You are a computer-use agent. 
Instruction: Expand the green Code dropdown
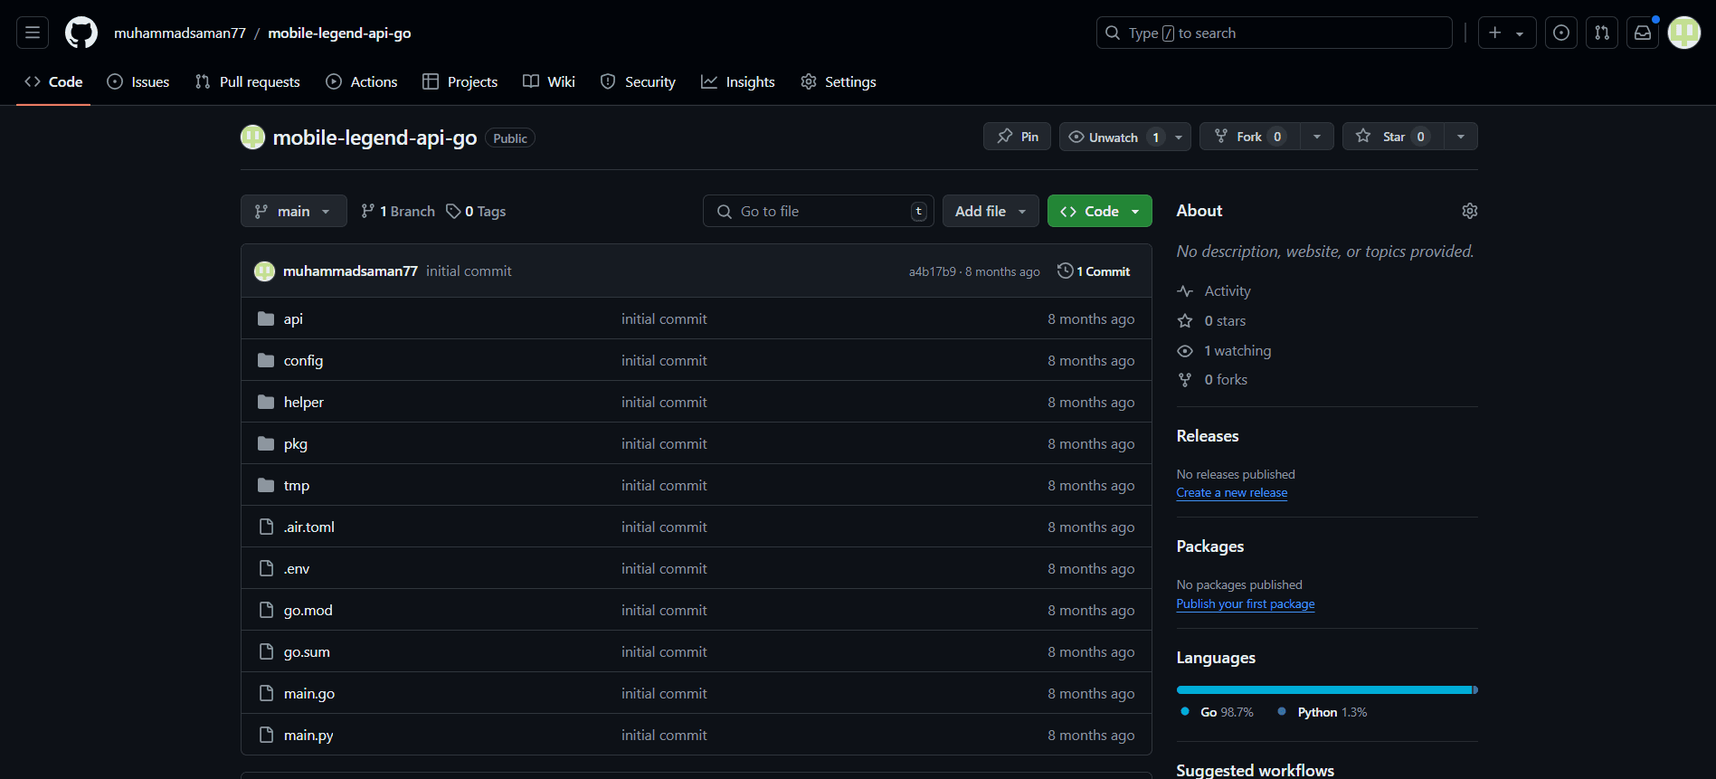coord(1099,211)
